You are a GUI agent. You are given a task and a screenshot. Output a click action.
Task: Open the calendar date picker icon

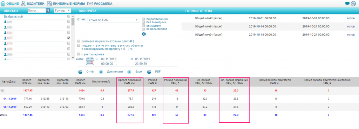point(90,62)
